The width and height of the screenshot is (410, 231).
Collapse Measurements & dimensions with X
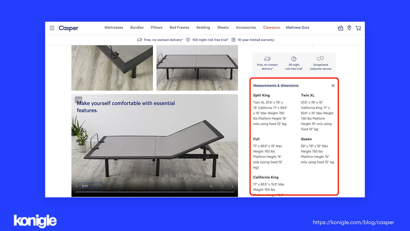pos(333,85)
